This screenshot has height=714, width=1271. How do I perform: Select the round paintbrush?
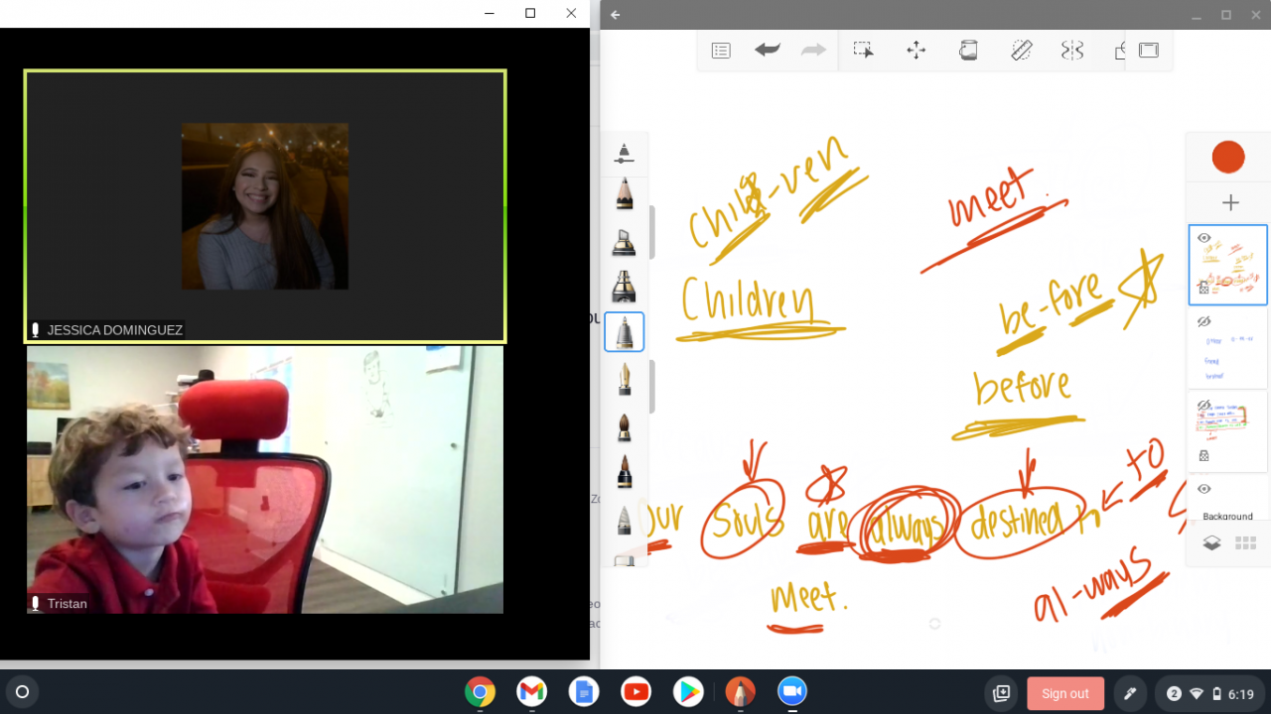click(624, 426)
